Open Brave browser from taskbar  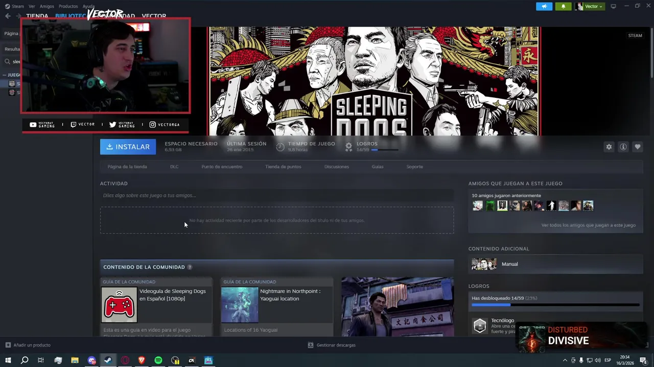click(x=142, y=360)
